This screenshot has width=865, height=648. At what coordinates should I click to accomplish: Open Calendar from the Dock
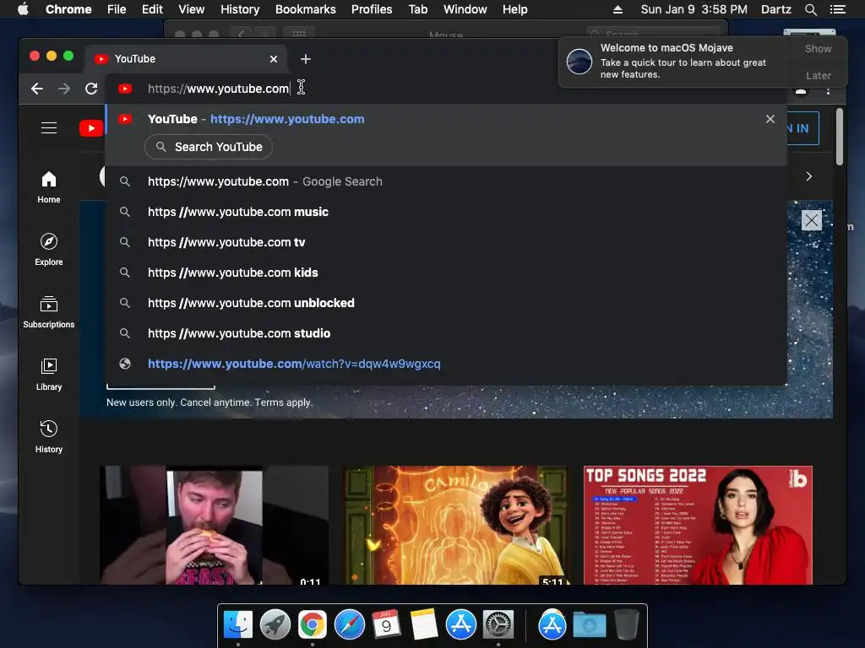pyautogui.click(x=386, y=625)
